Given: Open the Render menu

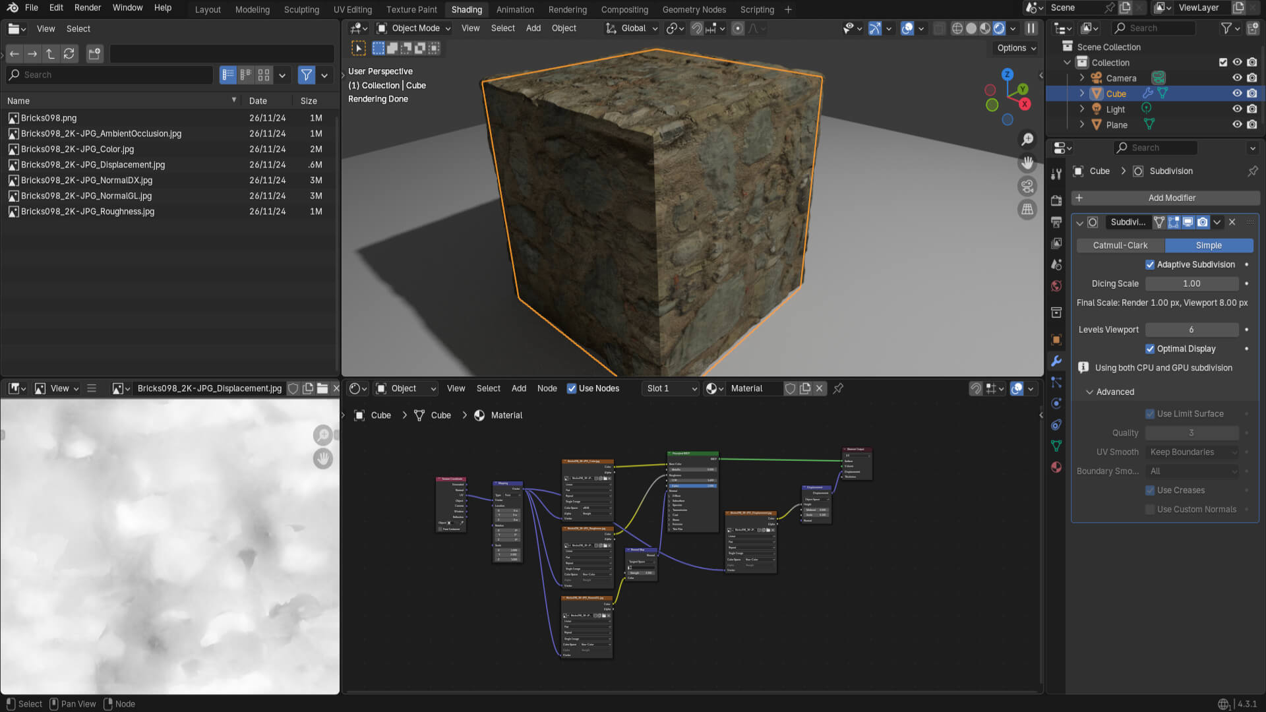Looking at the screenshot, I should coord(87,8).
